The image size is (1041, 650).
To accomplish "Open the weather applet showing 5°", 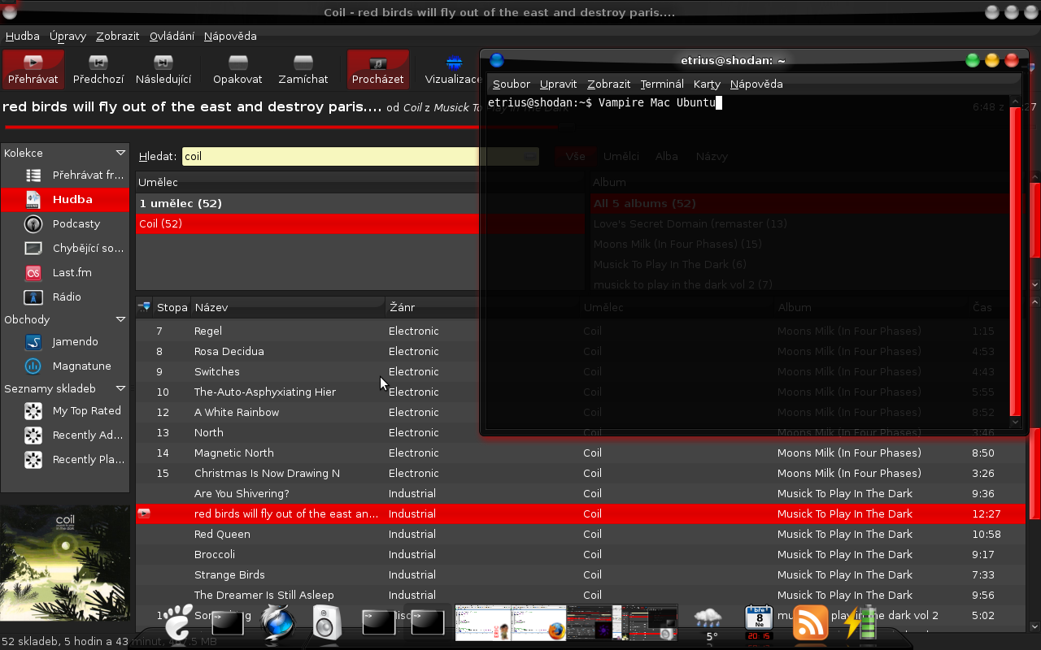I will coord(708,623).
